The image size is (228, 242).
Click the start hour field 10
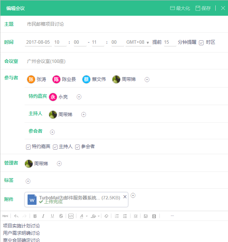tap(60, 42)
